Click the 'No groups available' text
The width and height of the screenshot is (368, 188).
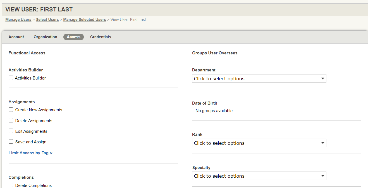click(x=214, y=111)
